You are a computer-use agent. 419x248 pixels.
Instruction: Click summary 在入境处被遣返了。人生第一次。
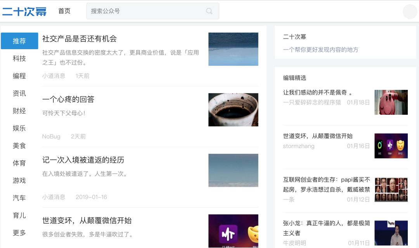pos(85,174)
